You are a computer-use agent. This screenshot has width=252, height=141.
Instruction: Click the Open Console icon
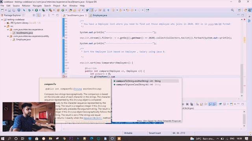(x=231, y=104)
